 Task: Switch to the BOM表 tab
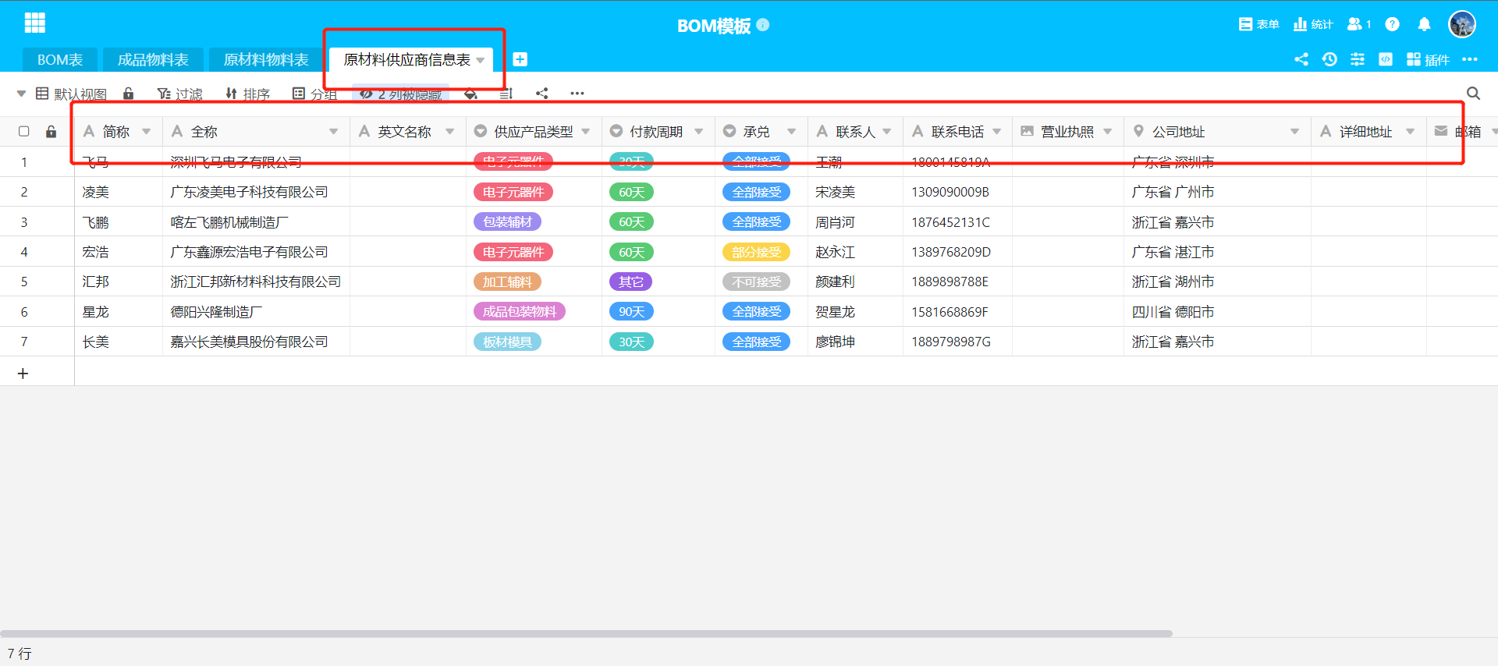coord(60,59)
